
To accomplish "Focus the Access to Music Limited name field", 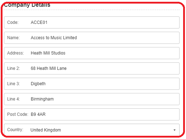I will (92, 38).
